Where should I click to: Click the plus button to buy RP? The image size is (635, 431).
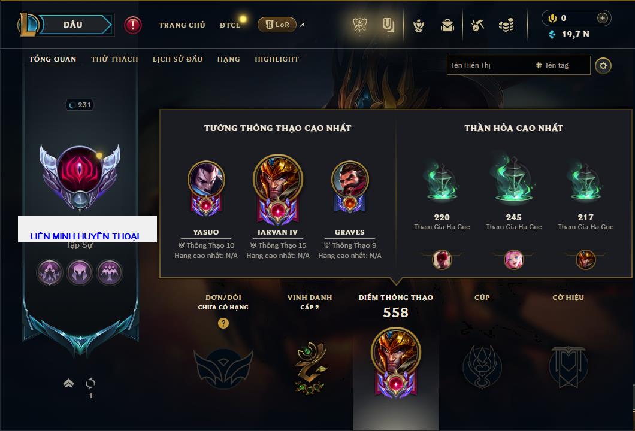pyautogui.click(x=602, y=18)
